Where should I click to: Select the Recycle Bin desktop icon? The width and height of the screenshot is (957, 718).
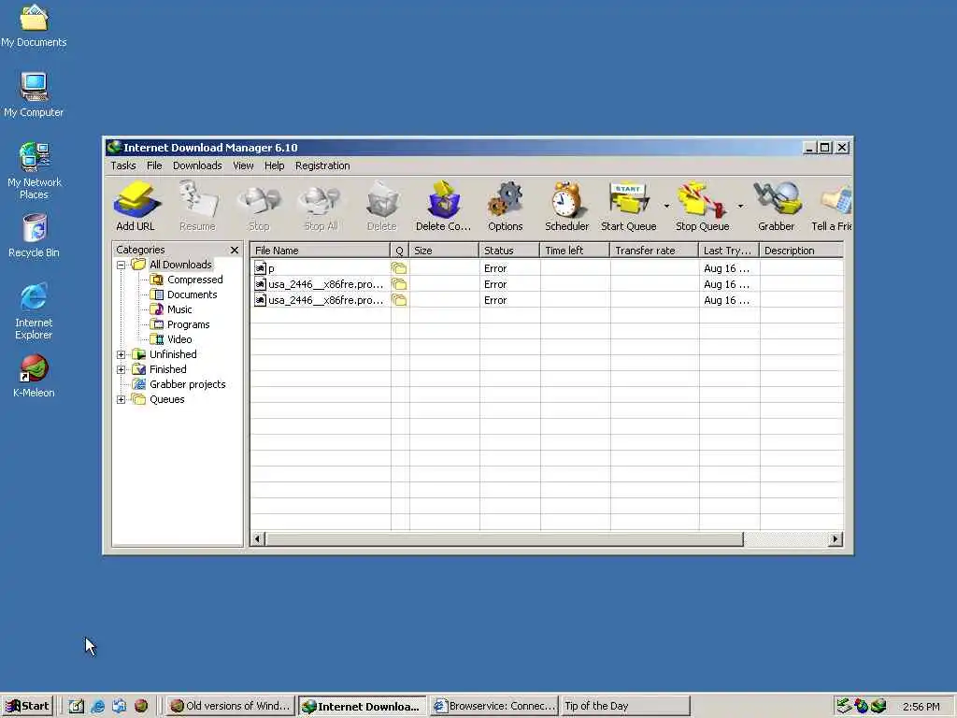pos(34,236)
